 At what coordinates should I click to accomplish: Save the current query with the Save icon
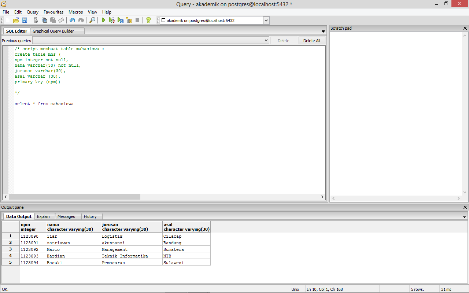pyautogui.click(x=25, y=20)
